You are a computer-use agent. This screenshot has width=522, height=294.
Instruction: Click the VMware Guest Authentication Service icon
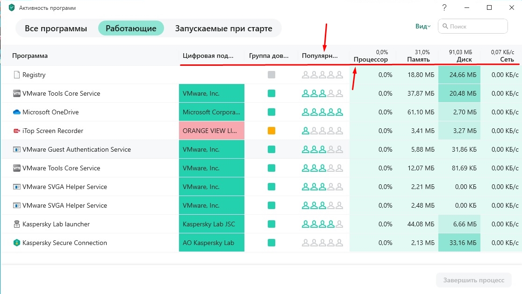click(17, 149)
